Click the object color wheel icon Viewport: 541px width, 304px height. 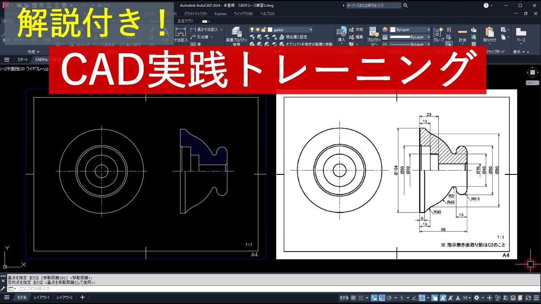point(385,30)
